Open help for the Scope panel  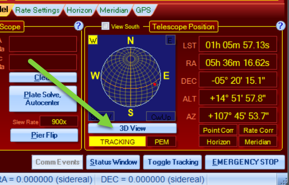[79, 26]
